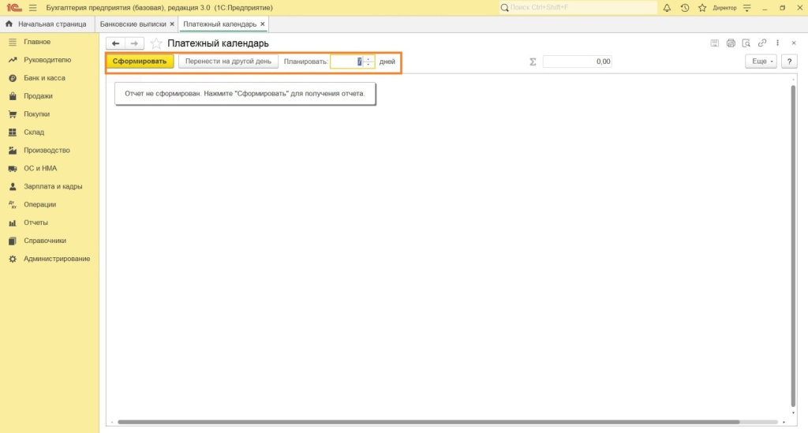The image size is (808, 433).
Task: Open the Банк и касса section
Action: [44, 78]
